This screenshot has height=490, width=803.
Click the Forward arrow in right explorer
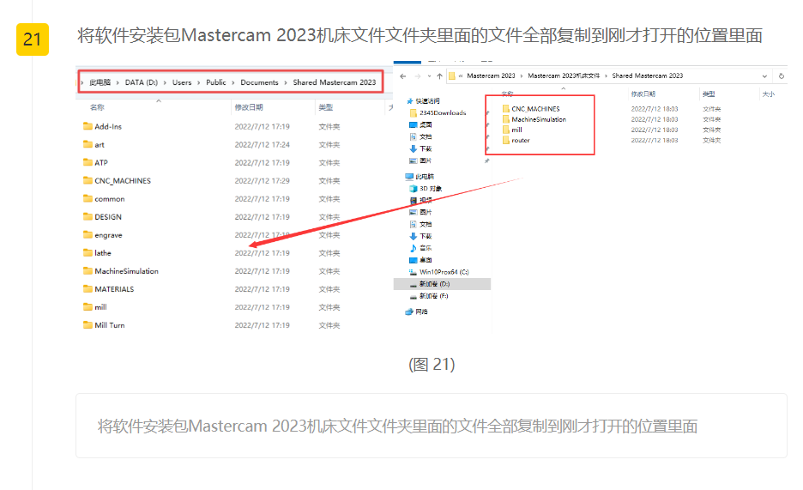point(418,76)
